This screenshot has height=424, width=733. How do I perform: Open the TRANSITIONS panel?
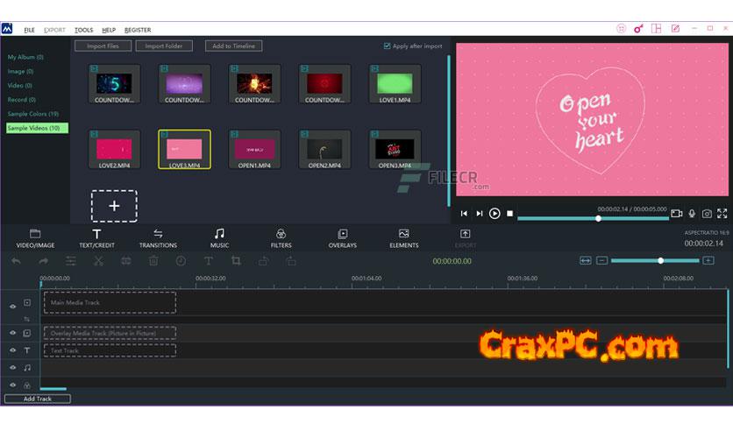(158, 238)
